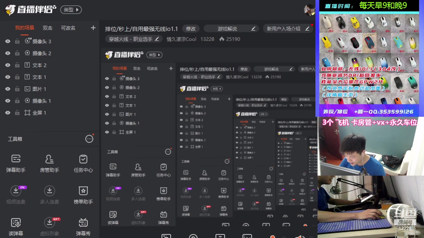This screenshot has width=424, height=238.
Task: Switch to 可改名 scene tab
Action: pos(68,28)
